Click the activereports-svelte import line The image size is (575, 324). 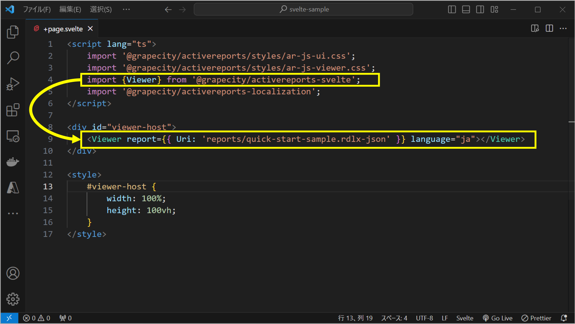click(223, 80)
